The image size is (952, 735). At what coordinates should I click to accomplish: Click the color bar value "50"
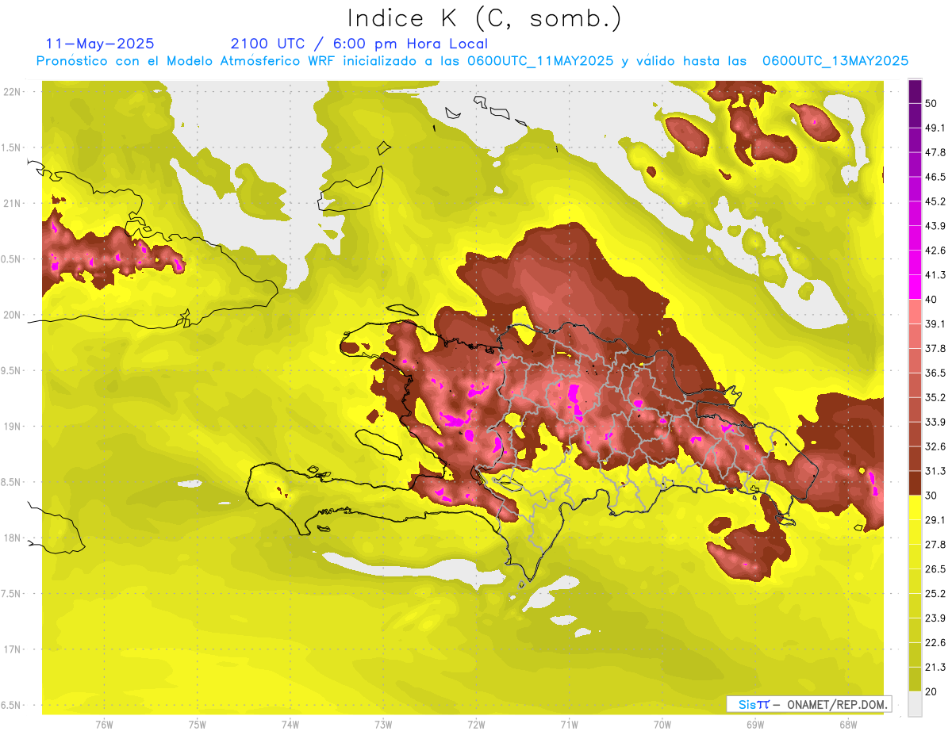[x=932, y=103]
